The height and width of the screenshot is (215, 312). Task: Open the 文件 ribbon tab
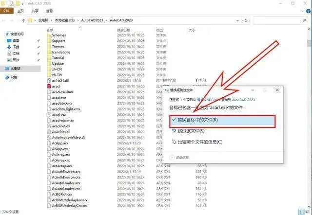click(x=6, y=11)
